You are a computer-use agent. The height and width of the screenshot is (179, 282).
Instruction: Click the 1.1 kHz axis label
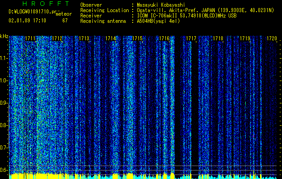pos(4,58)
